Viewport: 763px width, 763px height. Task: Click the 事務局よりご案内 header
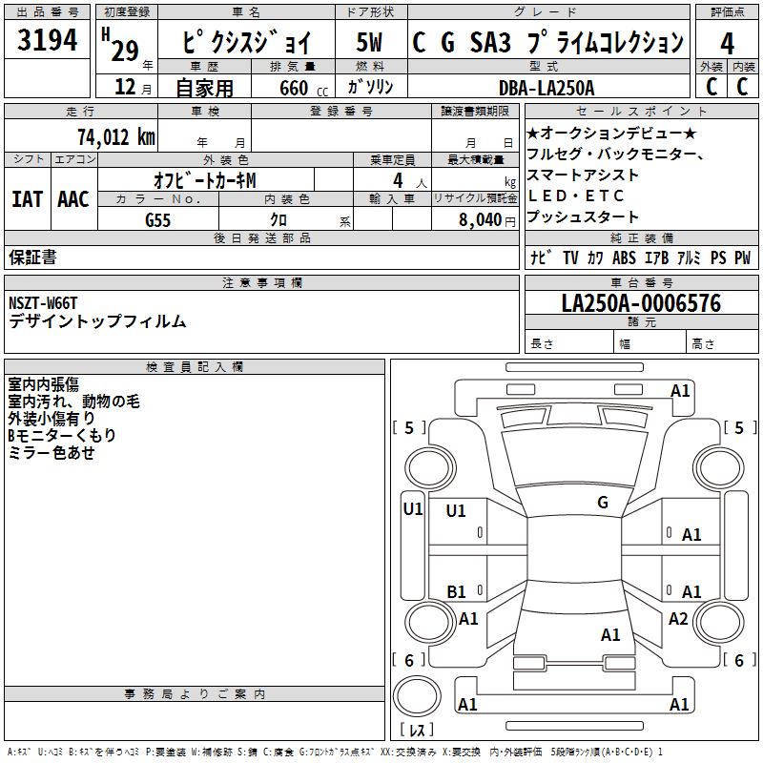point(195,694)
